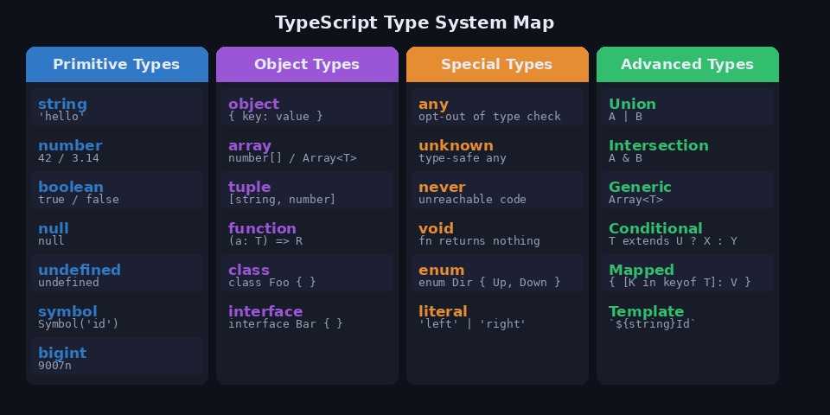The height and width of the screenshot is (415, 830).
Task: Select the function type row
Action: (x=307, y=233)
